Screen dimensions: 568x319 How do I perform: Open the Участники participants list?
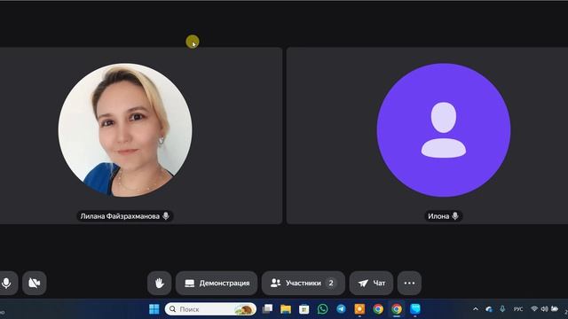pyautogui.click(x=304, y=283)
